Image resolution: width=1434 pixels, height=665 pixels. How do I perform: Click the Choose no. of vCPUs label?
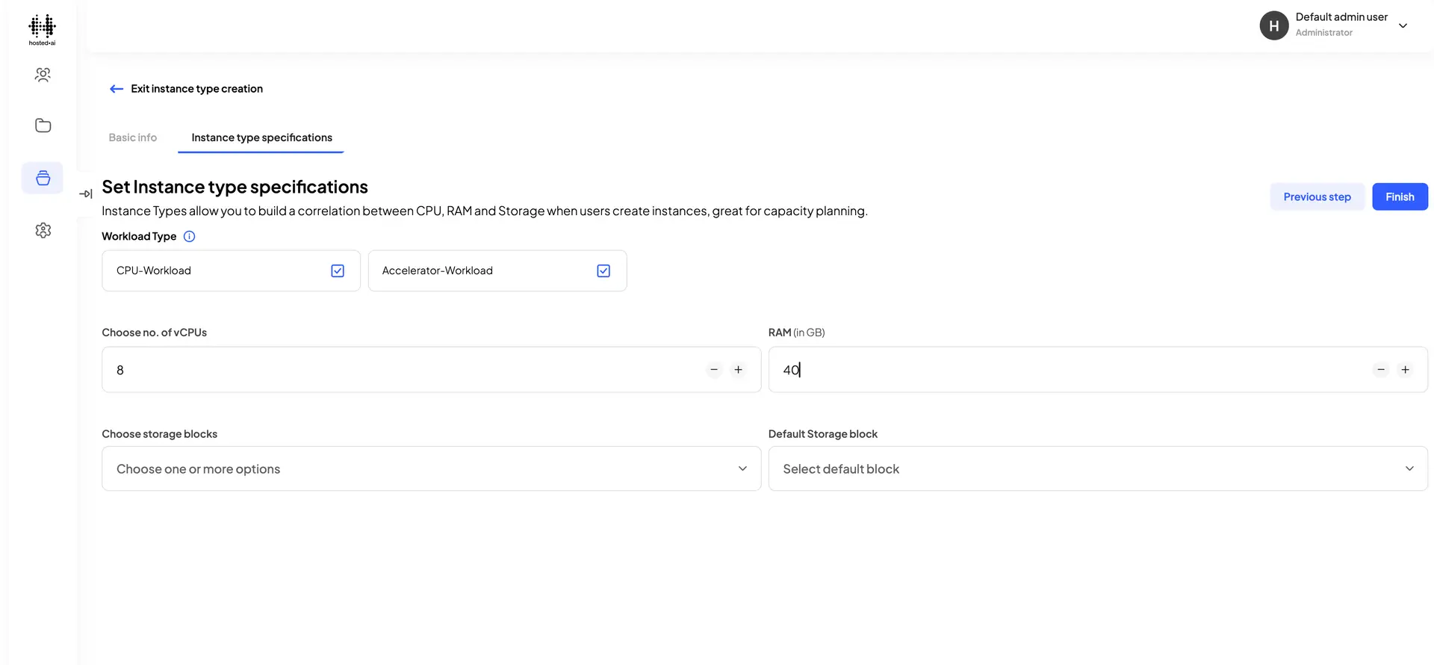coord(155,332)
